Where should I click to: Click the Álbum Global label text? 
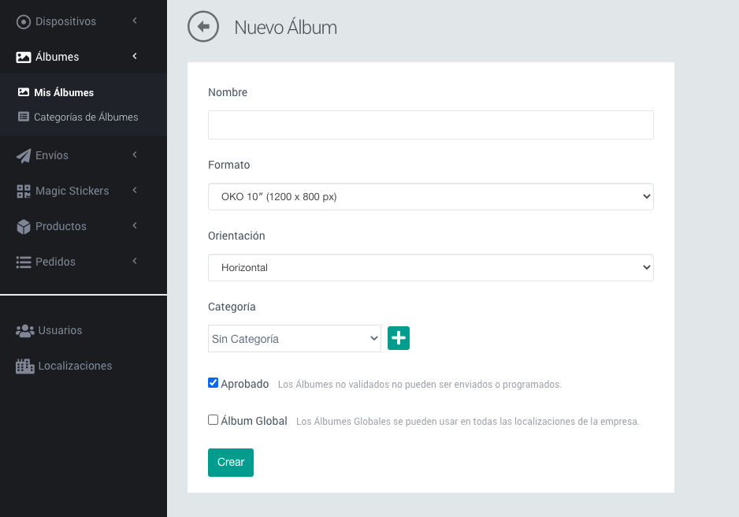pos(254,420)
